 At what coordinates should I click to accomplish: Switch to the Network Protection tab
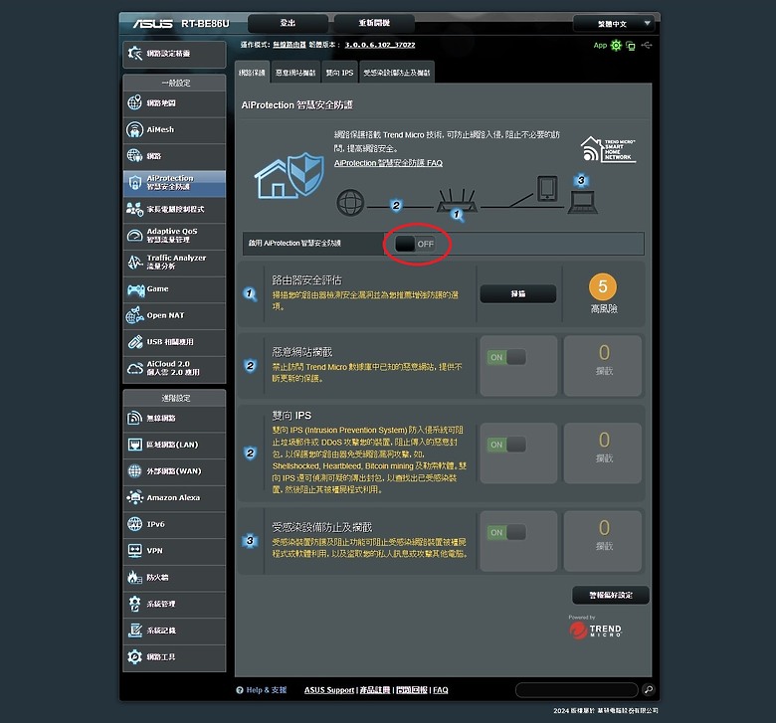coord(252,73)
